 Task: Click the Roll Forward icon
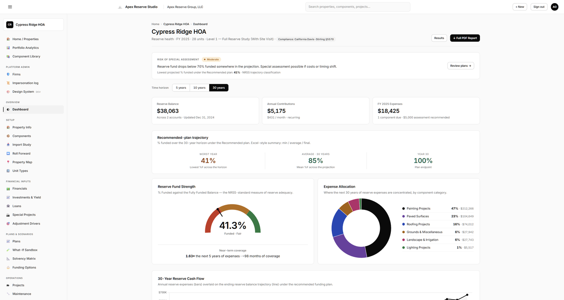pyautogui.click(x=8, y=153)
